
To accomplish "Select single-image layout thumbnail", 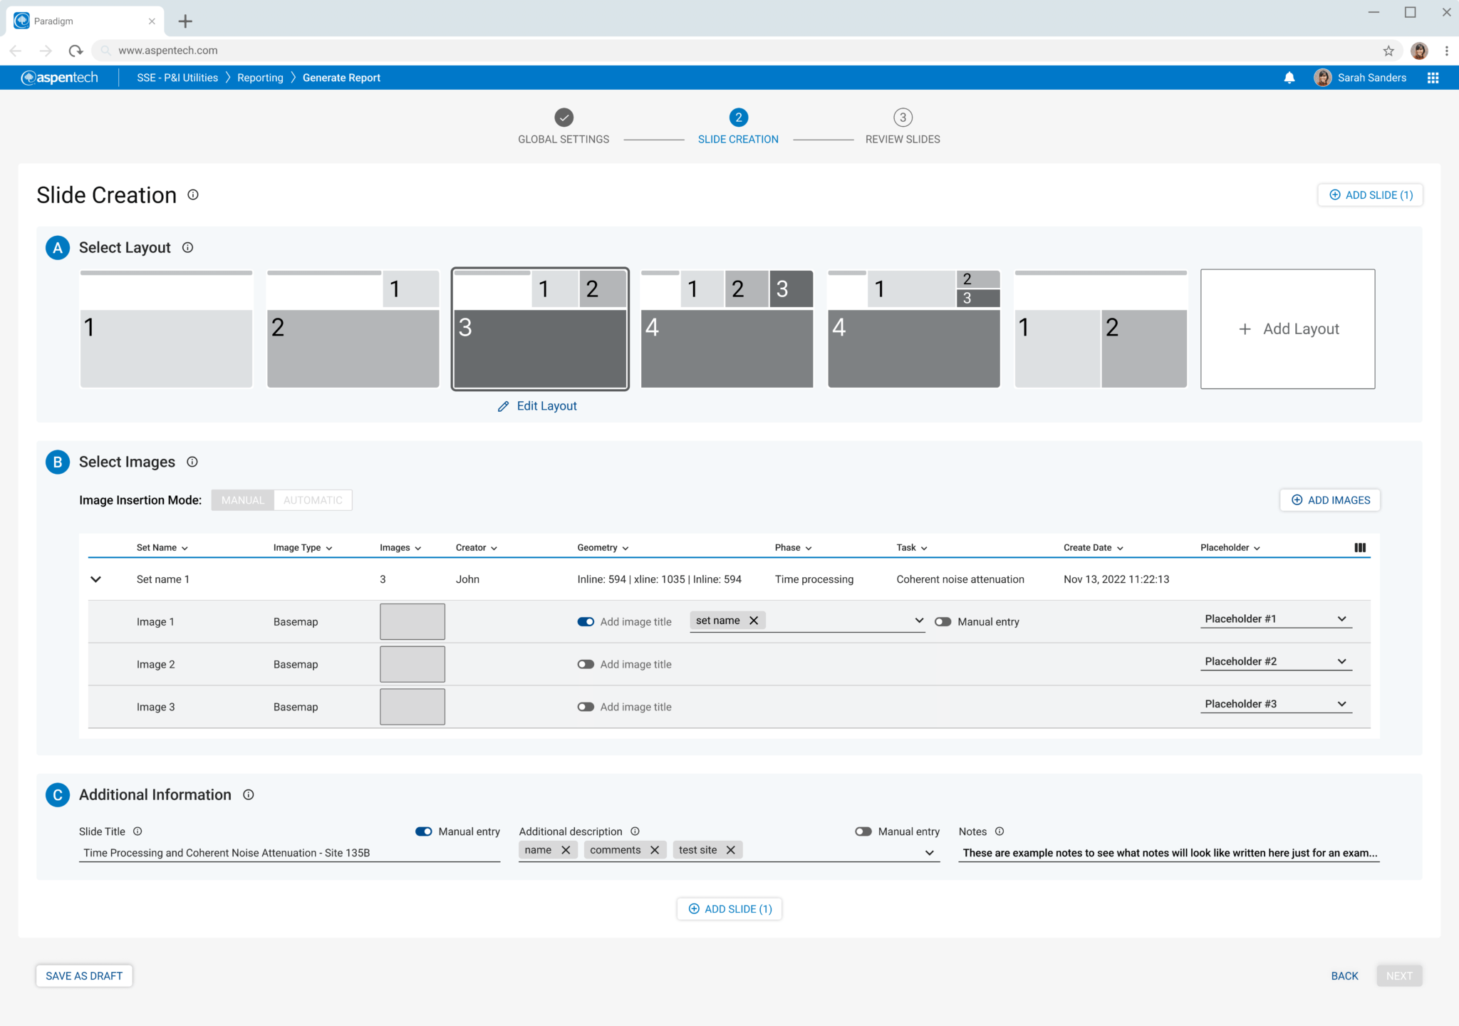I will click(166, 328).
